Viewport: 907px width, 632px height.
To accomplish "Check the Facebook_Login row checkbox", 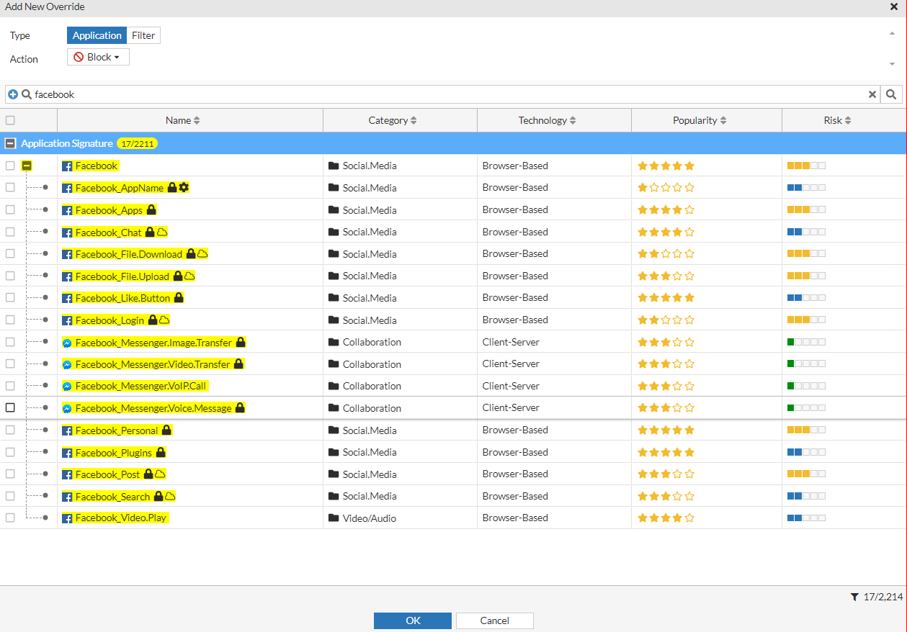I will pyautogui.click(x=10, y=320).
